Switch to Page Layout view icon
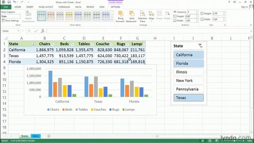The height and width of the screenshot is (143, 254). pyautogui.click(x=210, y=141)
